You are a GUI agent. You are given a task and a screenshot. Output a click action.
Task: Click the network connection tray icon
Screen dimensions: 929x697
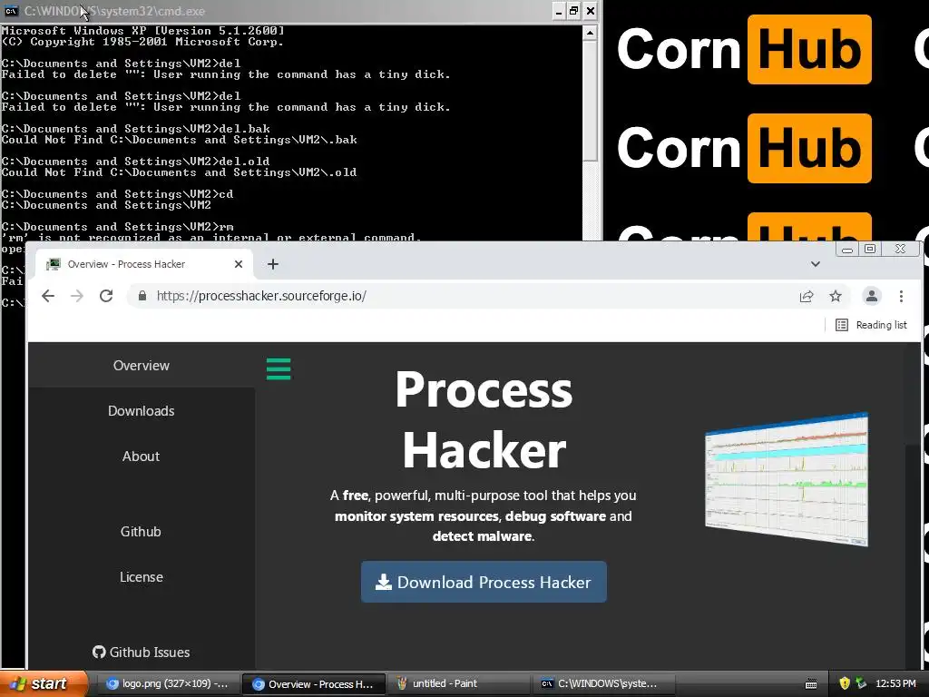862,683
